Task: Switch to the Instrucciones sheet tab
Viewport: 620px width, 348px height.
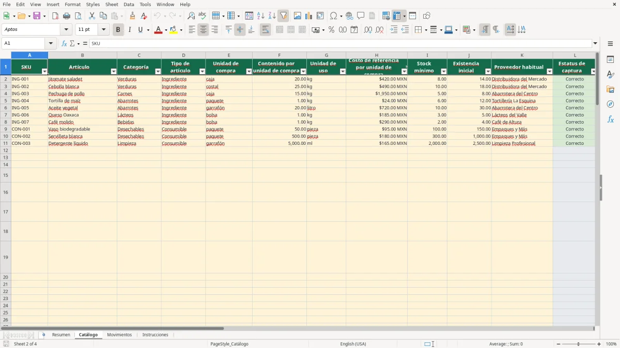Action: pos(156,335)
